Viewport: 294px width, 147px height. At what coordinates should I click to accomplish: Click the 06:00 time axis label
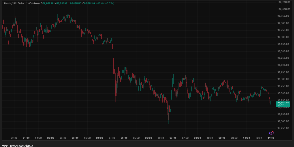(x=149, y=138)
